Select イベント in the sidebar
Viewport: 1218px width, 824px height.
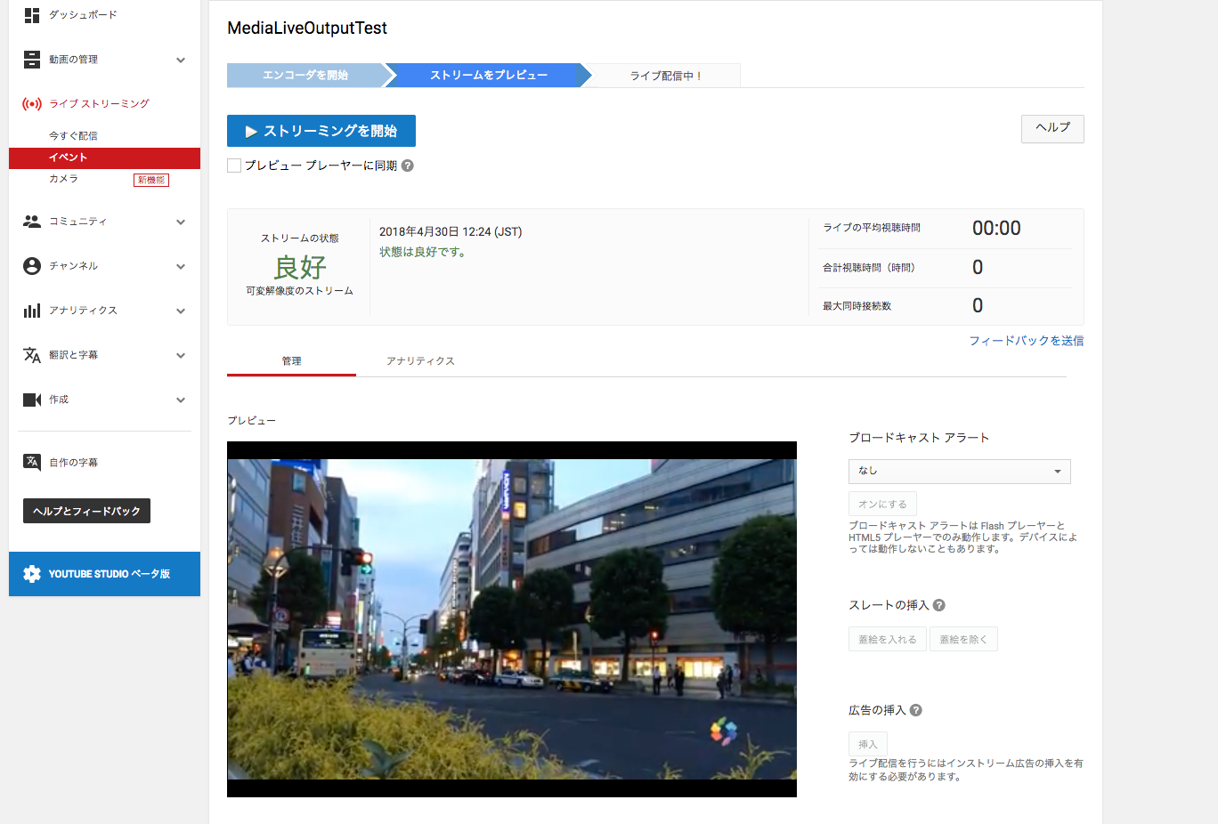click(104, 158)
